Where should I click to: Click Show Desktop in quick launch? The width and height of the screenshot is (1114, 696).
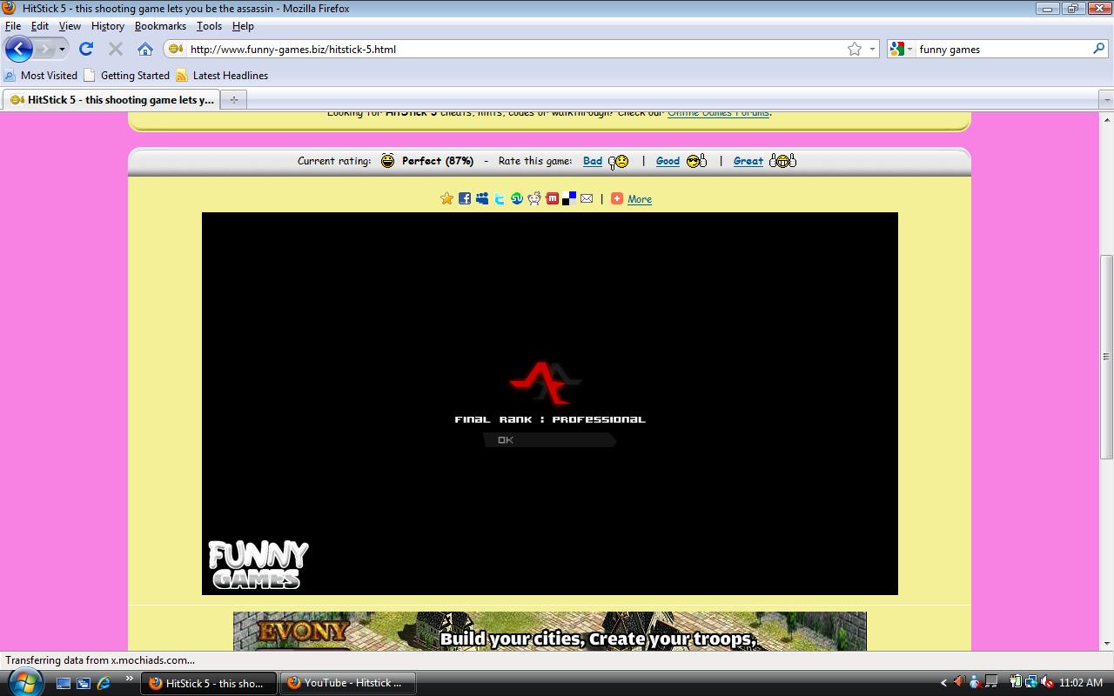point(64,683)
